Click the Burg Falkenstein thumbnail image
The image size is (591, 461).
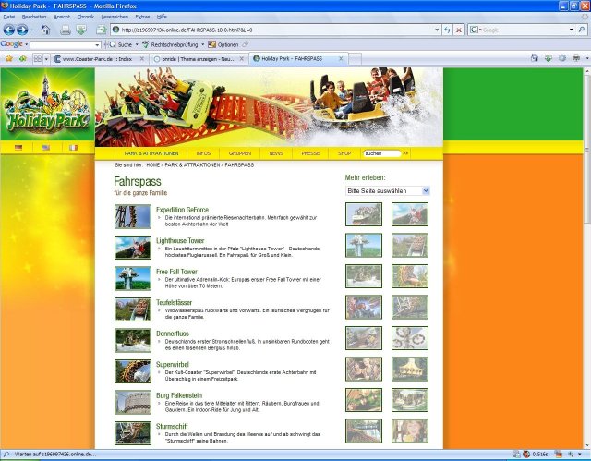(133, 402)
